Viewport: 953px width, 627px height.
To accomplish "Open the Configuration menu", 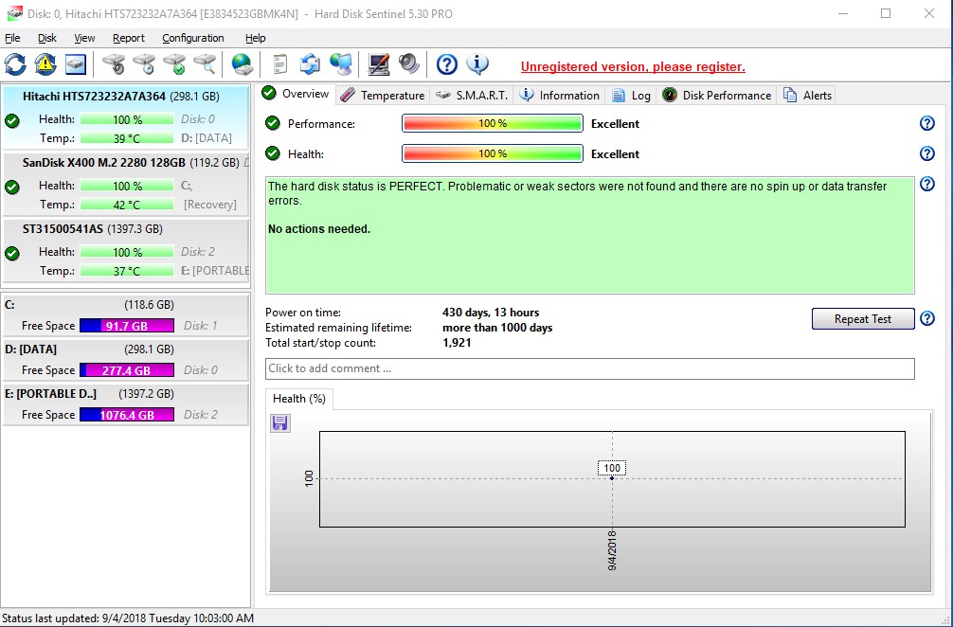I will tap(192, 38).
